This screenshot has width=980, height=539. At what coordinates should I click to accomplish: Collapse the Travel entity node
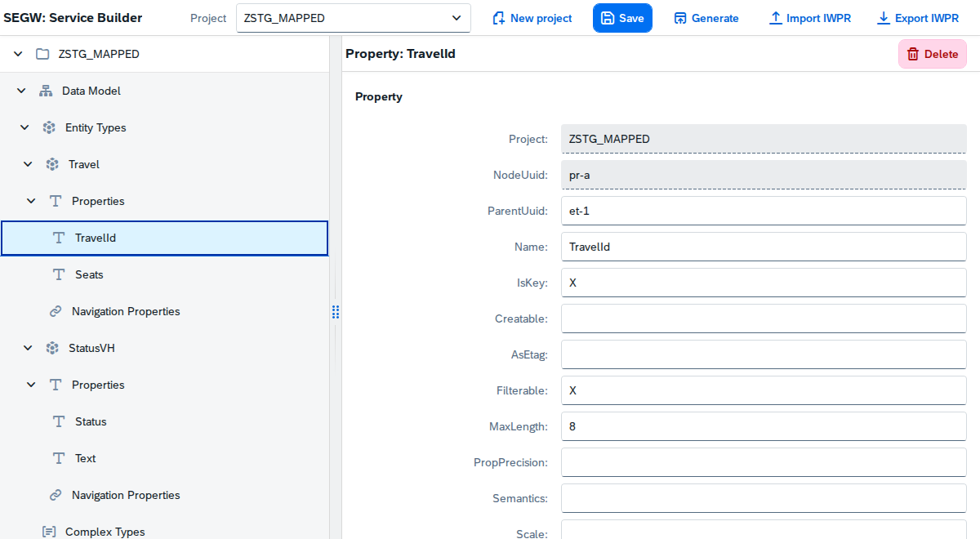point(28,164)
